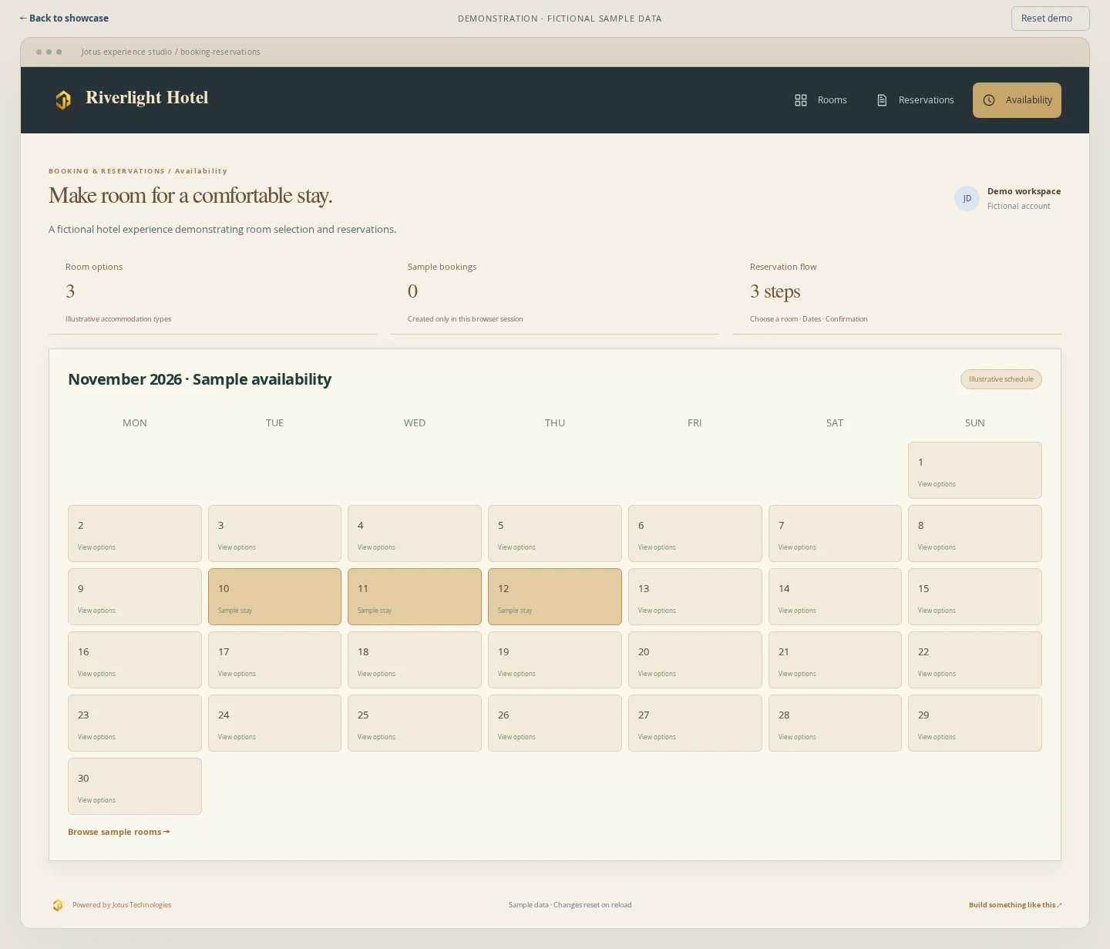Click the "Demo workspace" account name
This screenshot has height=949, width=1110.
[1024, 191]
